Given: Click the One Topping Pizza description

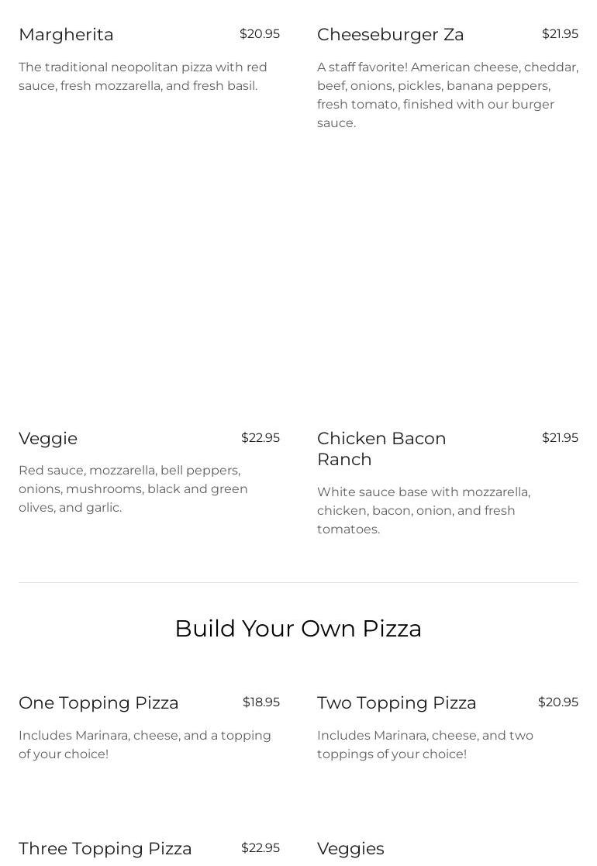Looking at the screenshot, I should [145, 744].
